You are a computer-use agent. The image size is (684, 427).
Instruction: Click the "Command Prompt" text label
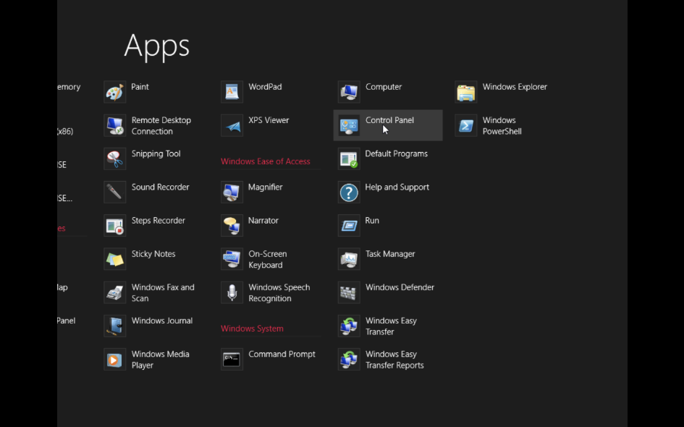click(282, 354)
